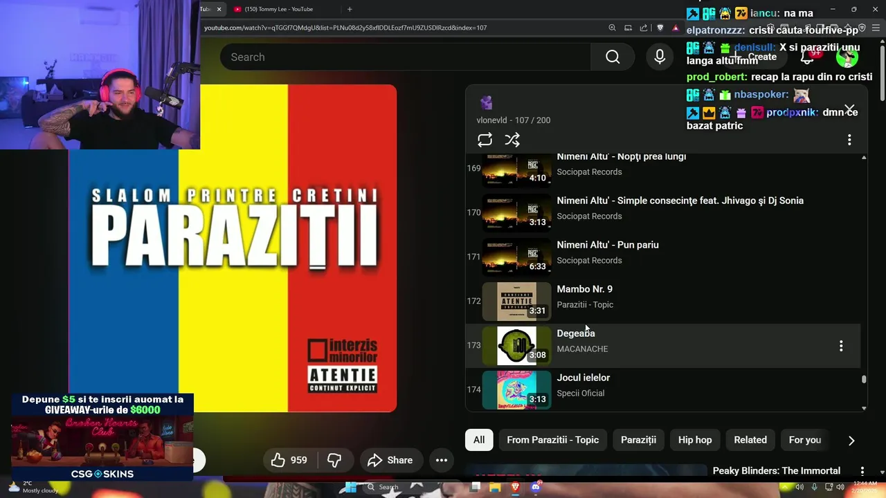Select the Related filter chip
Viewport: 886px width, 498px height.
pos(750,440)
